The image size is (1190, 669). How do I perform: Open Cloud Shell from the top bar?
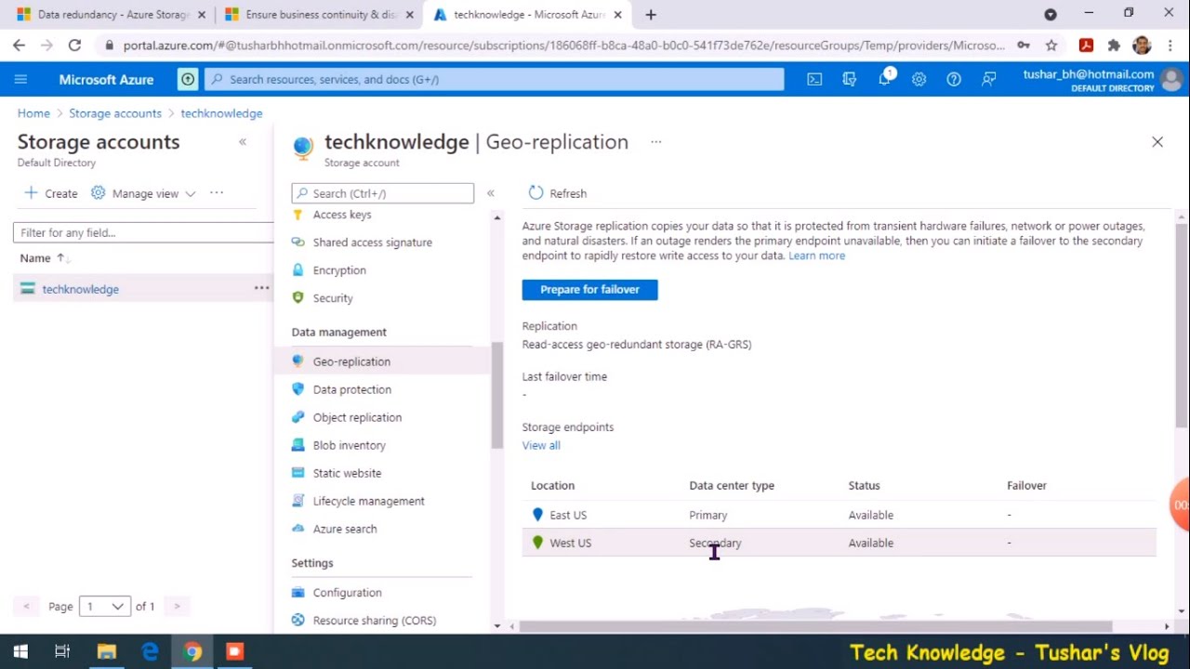tap(814, 79)
